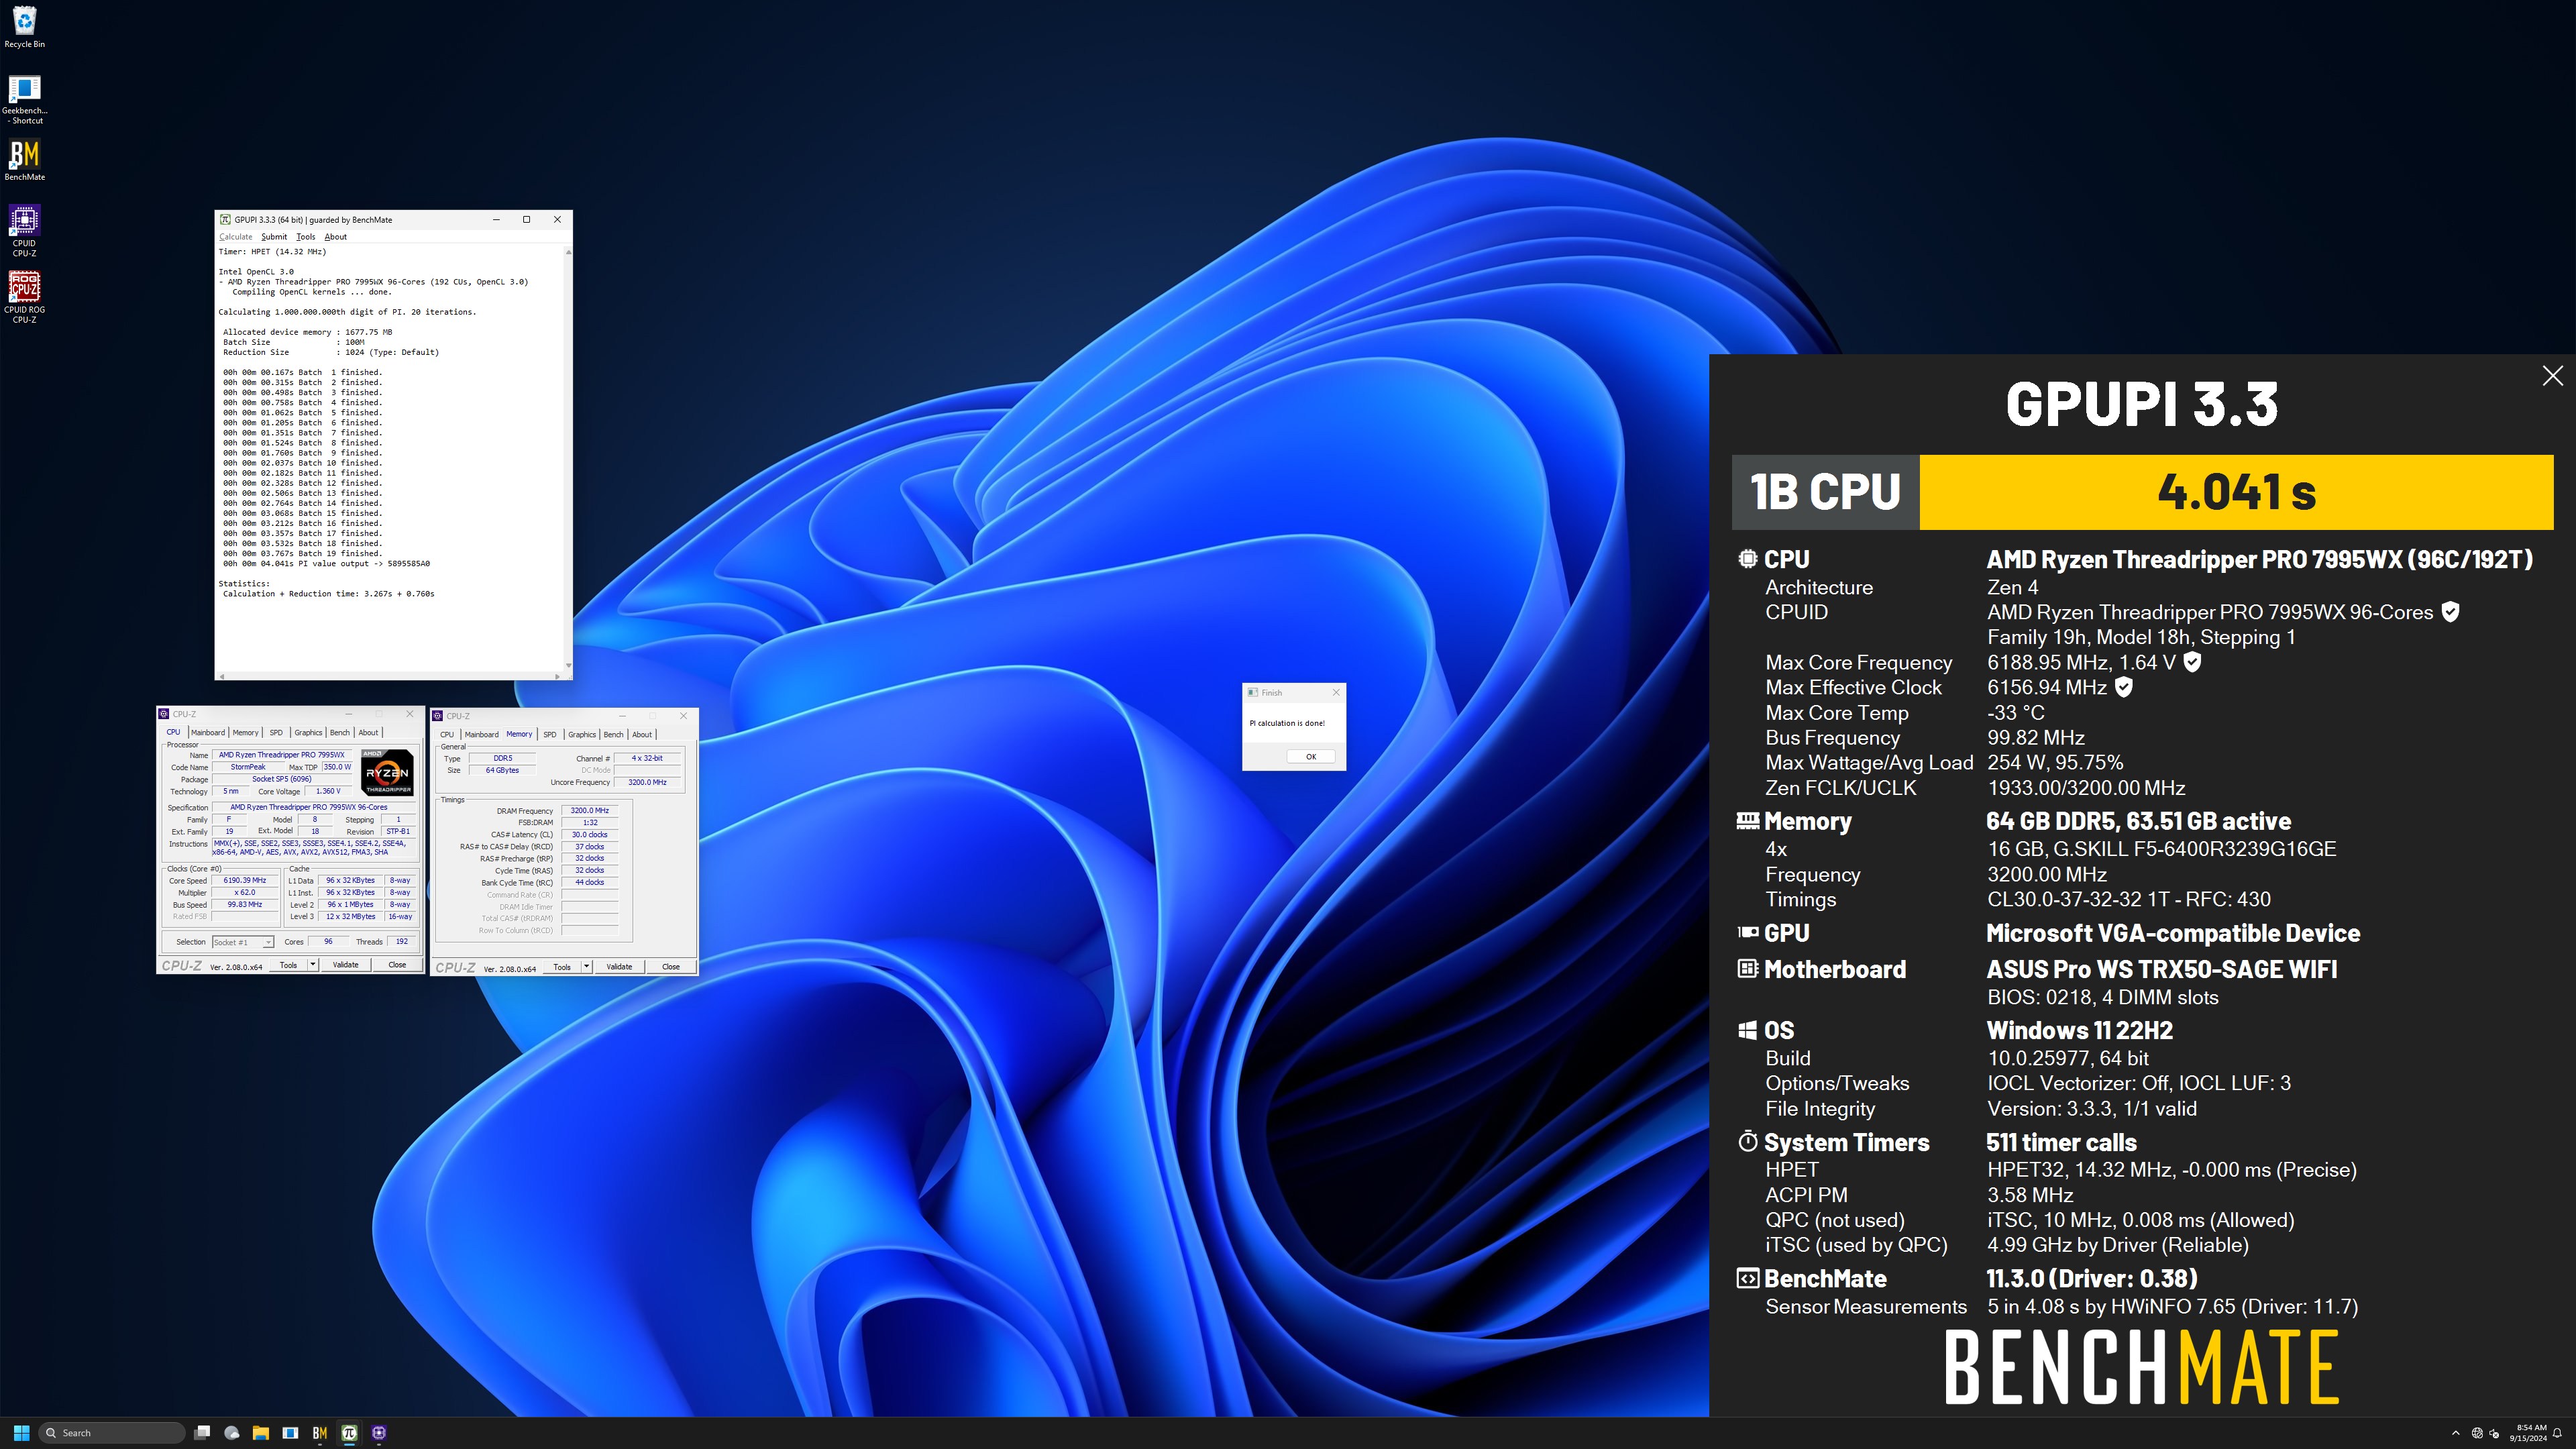Close the Finish dialog with its X

click(1336, 692)
